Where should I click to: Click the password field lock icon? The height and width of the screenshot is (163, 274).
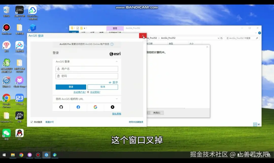pyautogui.click(x=58, y=76)
